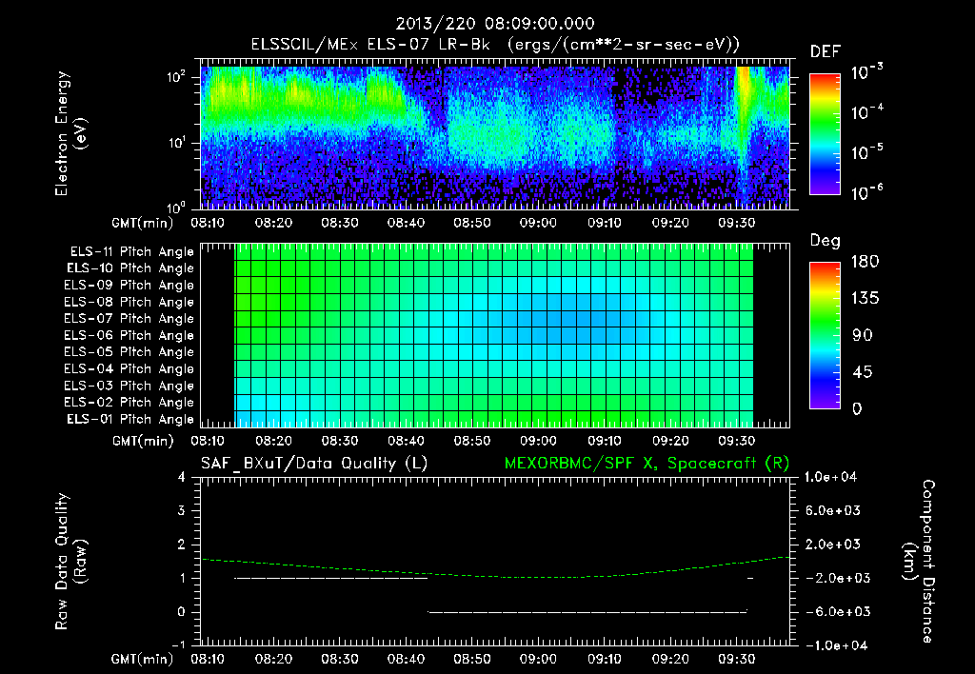Click the Deg pitch angle color bar
The height and width of the screenshot is (674, 975).
coord(825,335)
